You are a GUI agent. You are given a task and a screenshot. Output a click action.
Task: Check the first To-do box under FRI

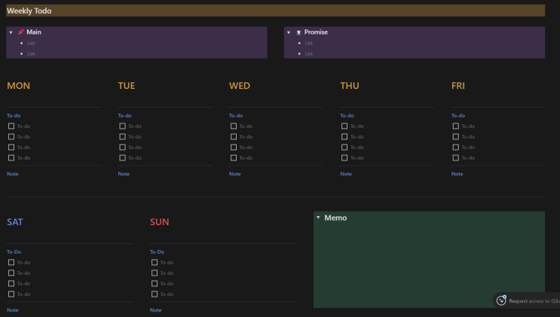(456, 126)
